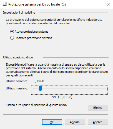Apply changes with the Applica button
113x129 pixels.
point(98,122)
